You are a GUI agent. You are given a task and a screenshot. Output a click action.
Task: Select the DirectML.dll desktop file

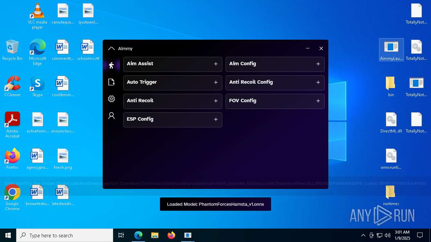click(391, 123)
